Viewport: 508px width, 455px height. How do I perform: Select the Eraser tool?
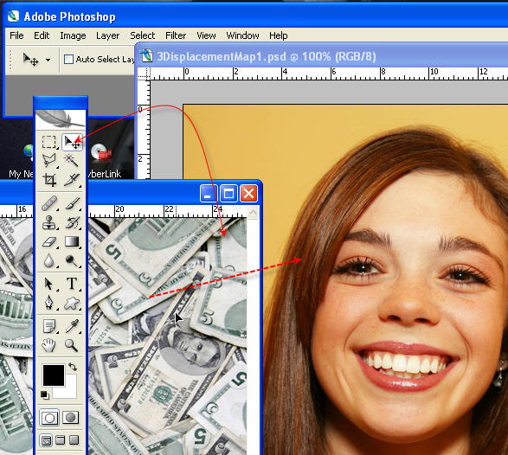[49, 241]
